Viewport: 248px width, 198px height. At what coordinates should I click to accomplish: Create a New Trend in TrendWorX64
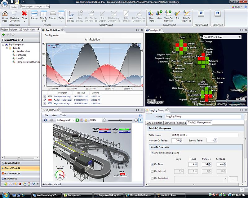click(151, 16)
